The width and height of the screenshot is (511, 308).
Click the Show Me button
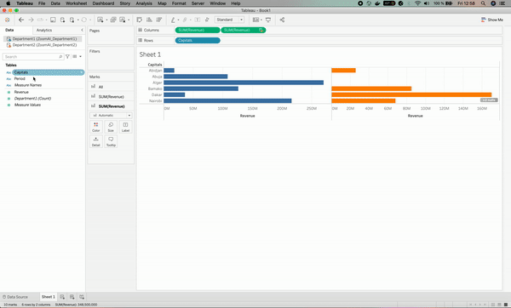[x=491, y=20]
